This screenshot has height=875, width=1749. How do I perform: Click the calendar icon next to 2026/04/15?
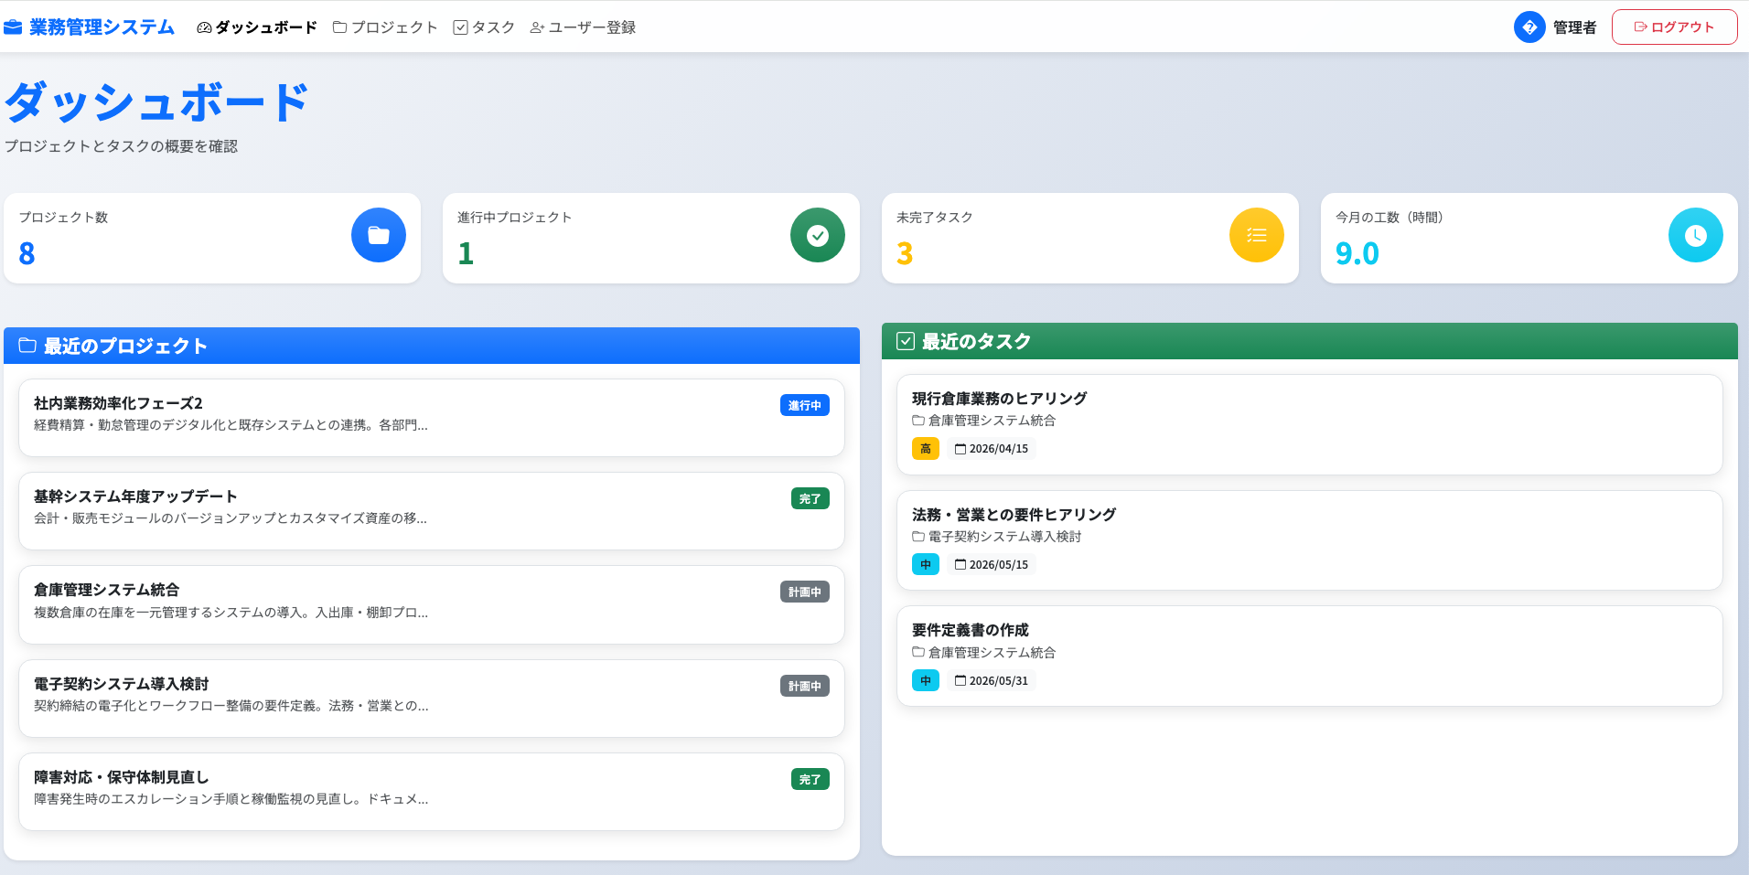[959, 448]
